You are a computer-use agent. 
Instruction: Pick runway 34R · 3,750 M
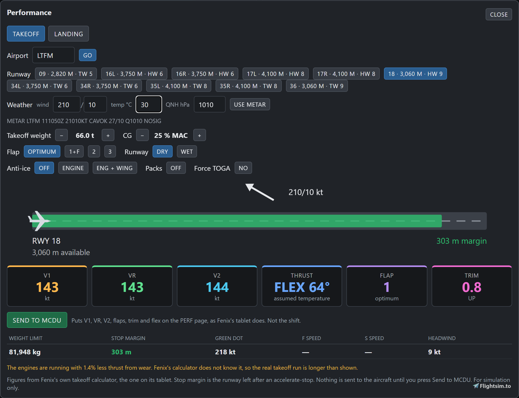(x=109, y=86)
